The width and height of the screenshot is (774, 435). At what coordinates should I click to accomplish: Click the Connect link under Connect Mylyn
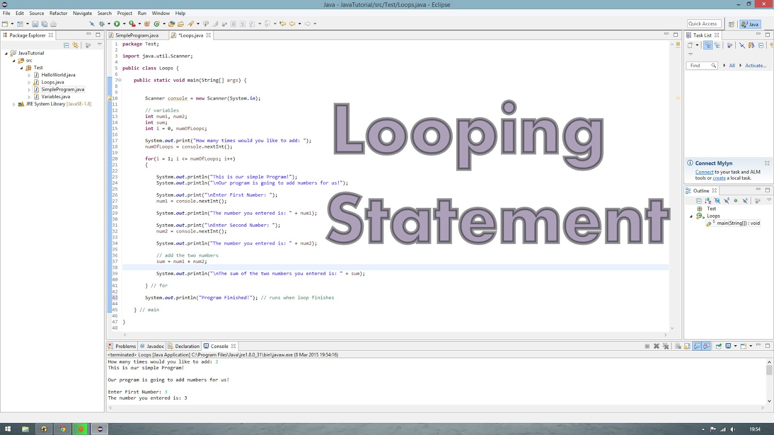(704, 172)
